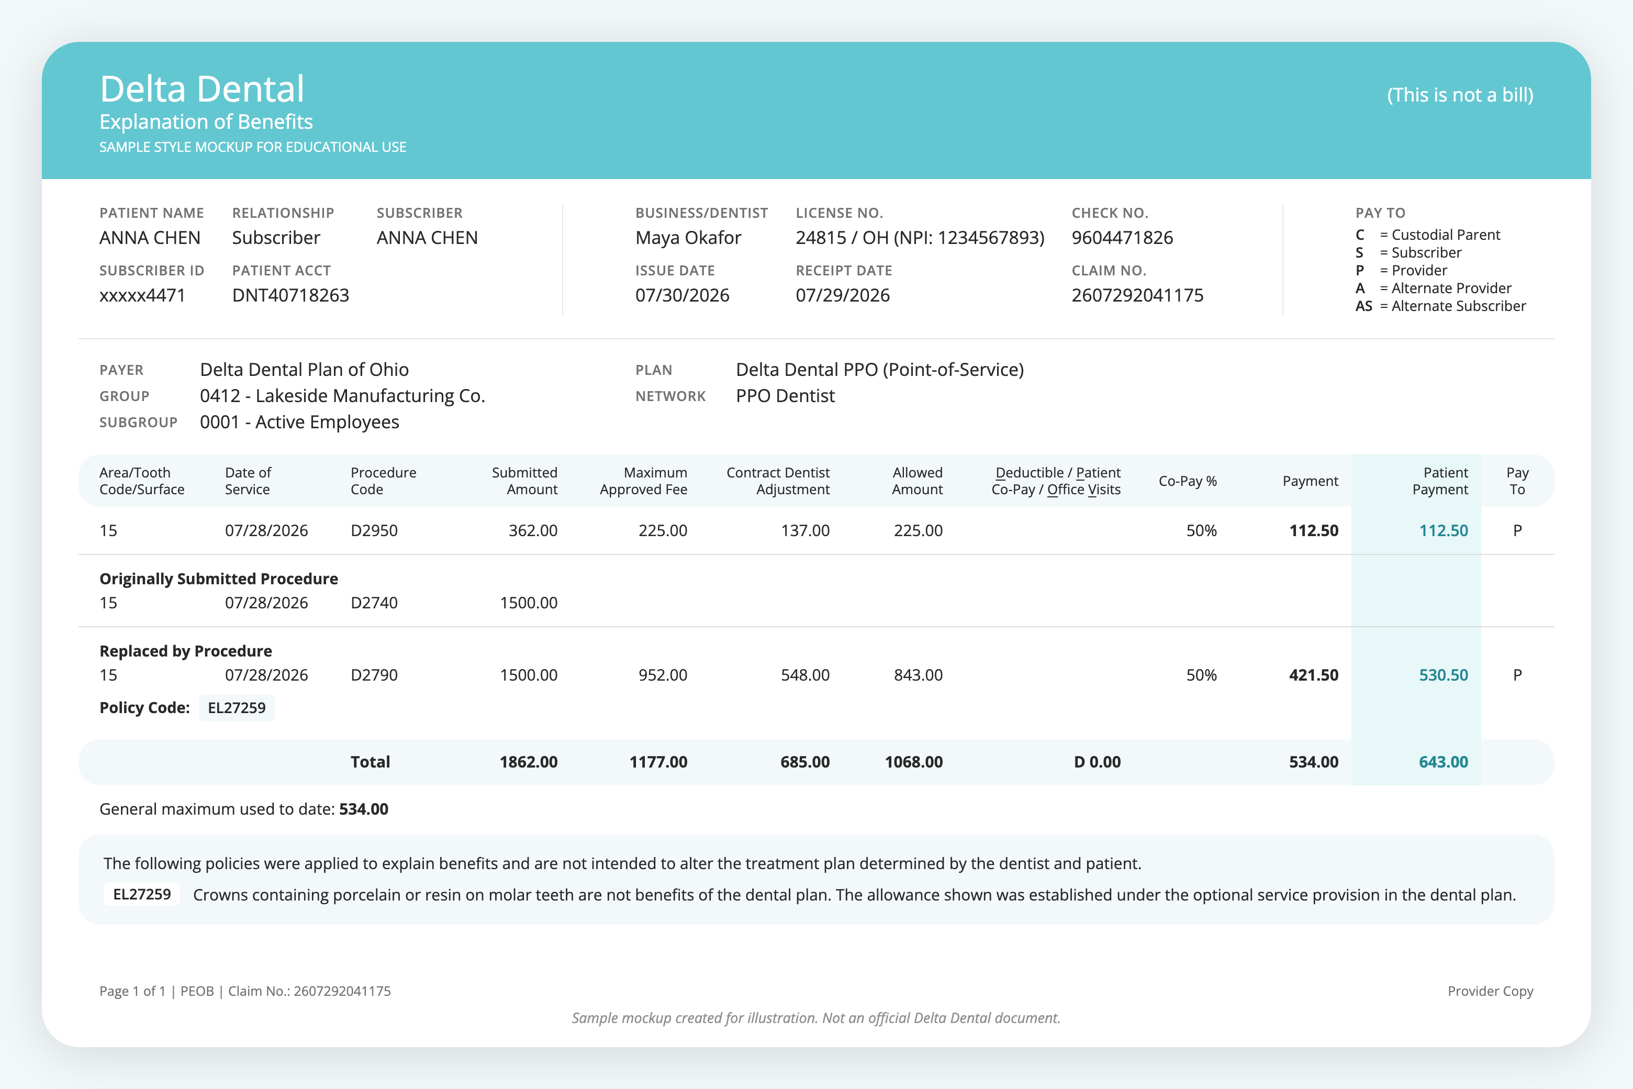Select patient account 'DNT40718263'

(290, 295)
